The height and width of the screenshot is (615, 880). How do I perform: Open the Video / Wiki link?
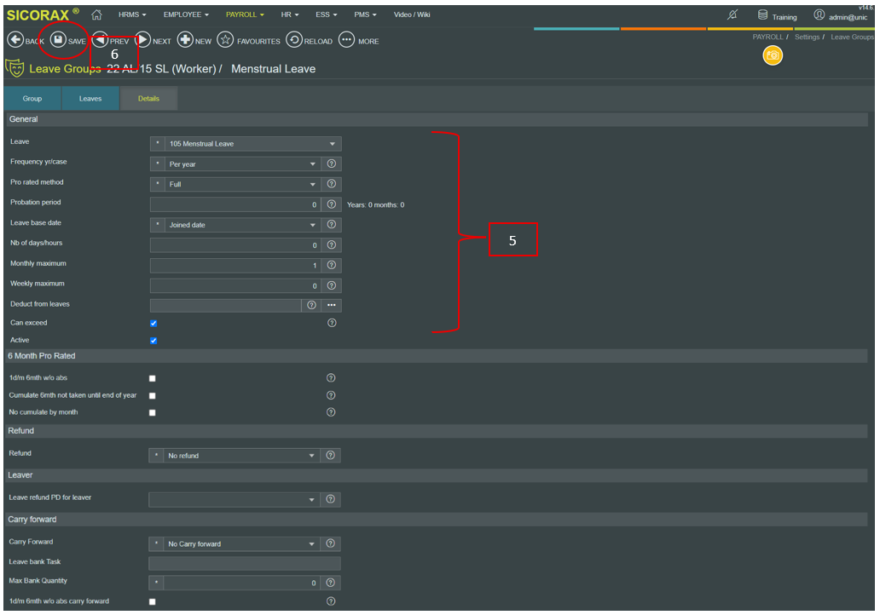[x=412, y=14]
